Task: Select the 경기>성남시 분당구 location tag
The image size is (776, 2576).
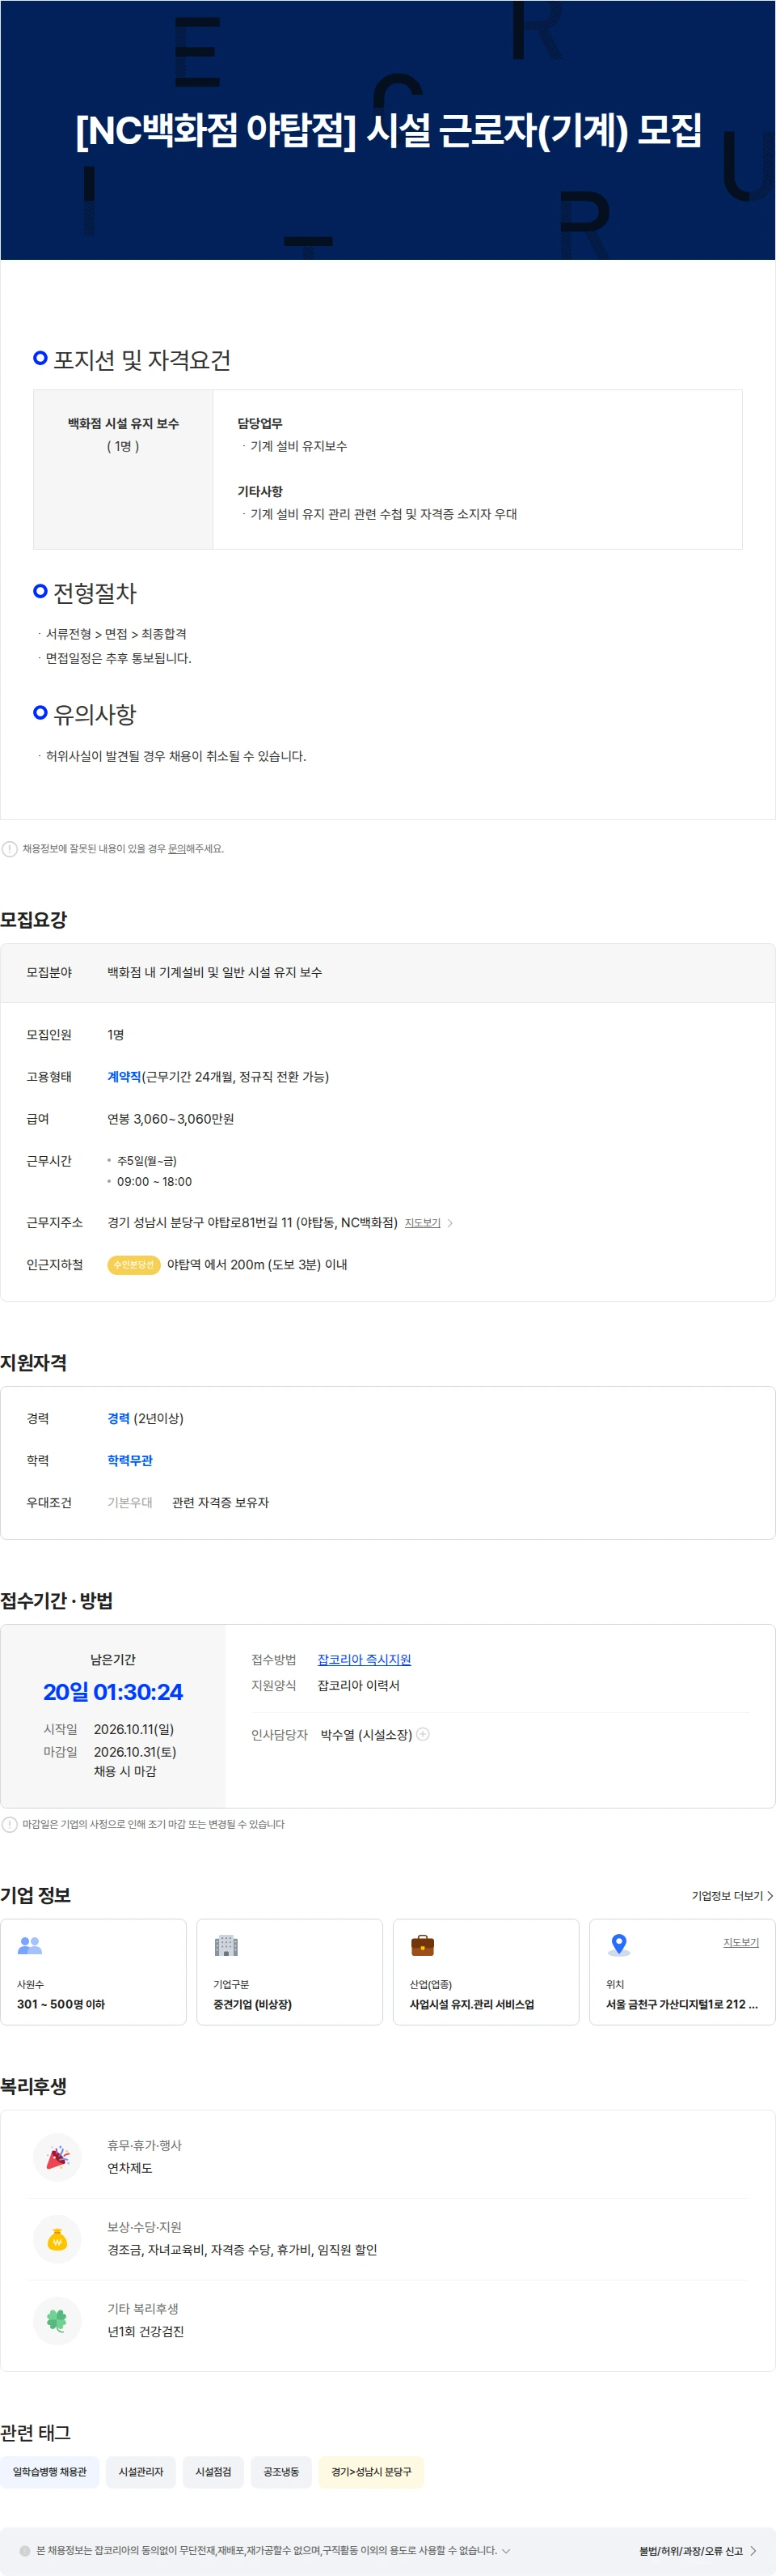Action: pos(372,2472)
